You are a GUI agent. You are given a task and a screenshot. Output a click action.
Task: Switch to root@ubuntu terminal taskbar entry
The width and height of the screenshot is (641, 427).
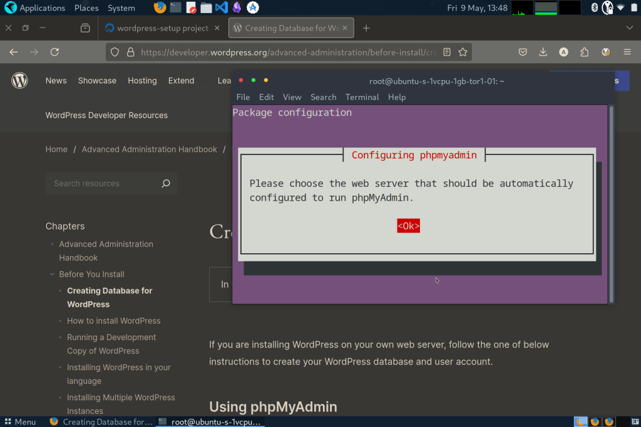pyautogui.click(x=210, y=422)
